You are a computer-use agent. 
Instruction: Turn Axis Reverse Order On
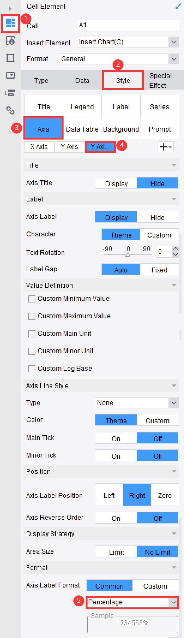(x=116, y=518)
